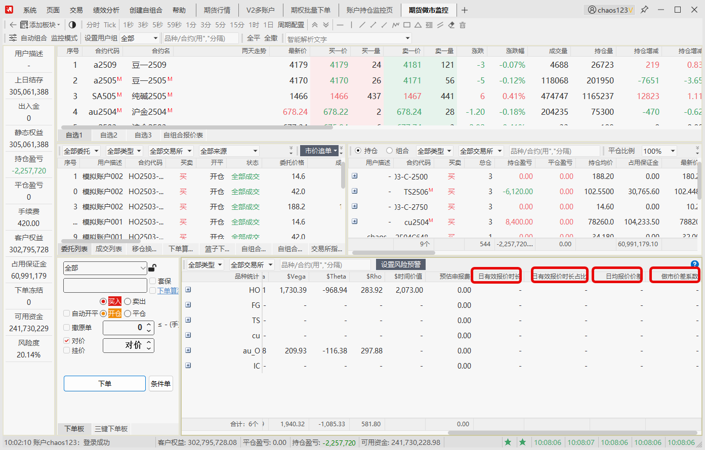
Task: Click the blue help question icon
Action: click(x=694, y=264)
